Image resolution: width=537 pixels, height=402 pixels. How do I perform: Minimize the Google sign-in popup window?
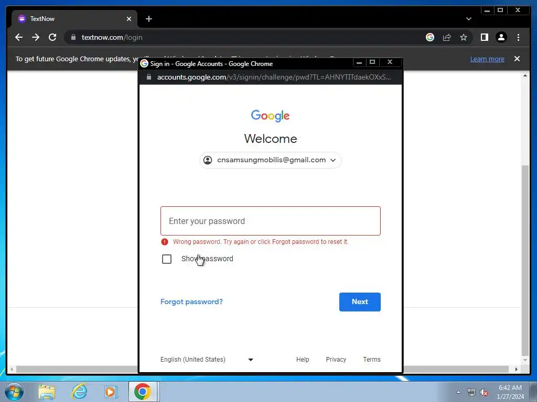click(359, 62)
